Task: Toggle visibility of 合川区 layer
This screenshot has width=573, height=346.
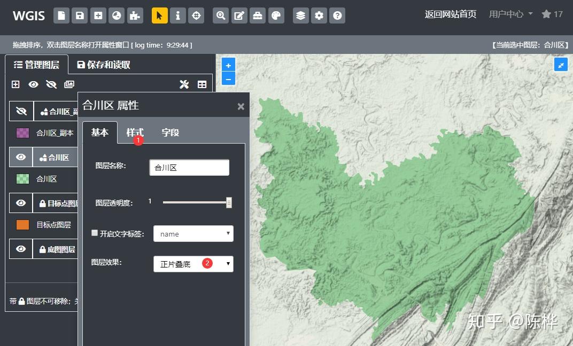Action: [21, 157]
